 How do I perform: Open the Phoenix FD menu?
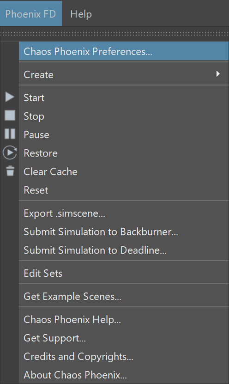coord(31,13)
